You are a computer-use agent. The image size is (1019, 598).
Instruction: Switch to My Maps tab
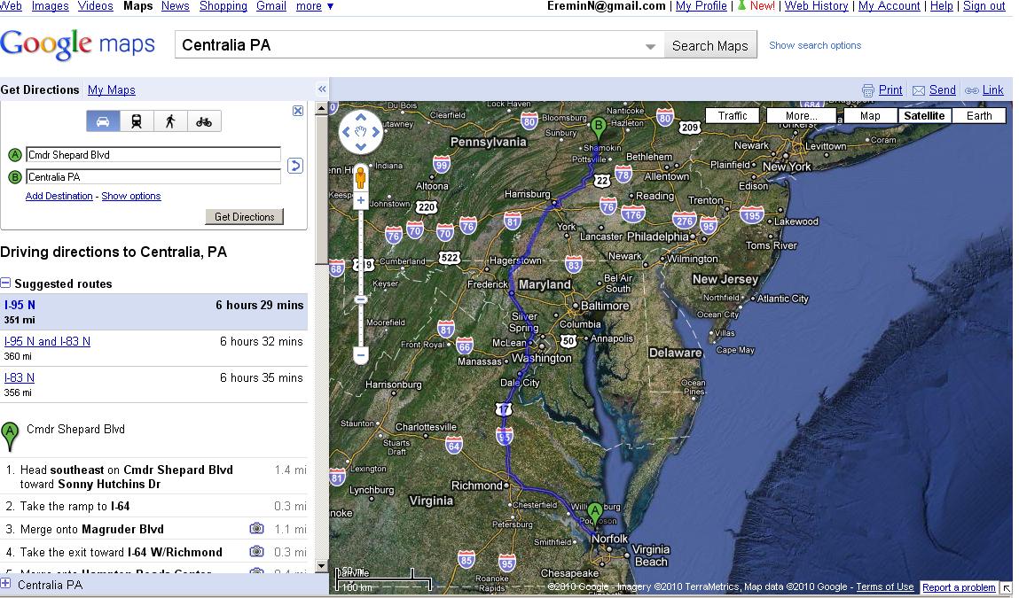[111, 89]
